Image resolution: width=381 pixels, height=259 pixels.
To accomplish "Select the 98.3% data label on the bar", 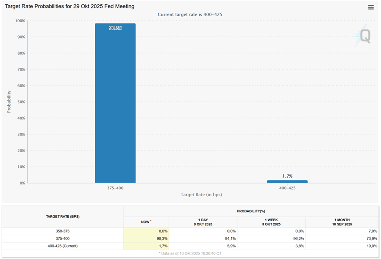I will (115, 28).
